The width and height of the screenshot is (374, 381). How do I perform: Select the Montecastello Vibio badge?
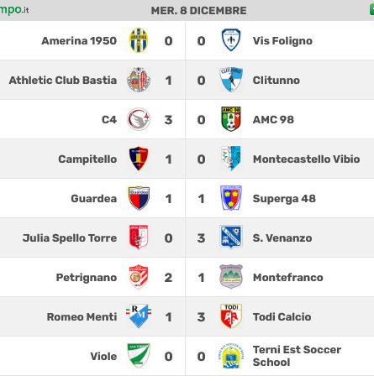(231, 159)
